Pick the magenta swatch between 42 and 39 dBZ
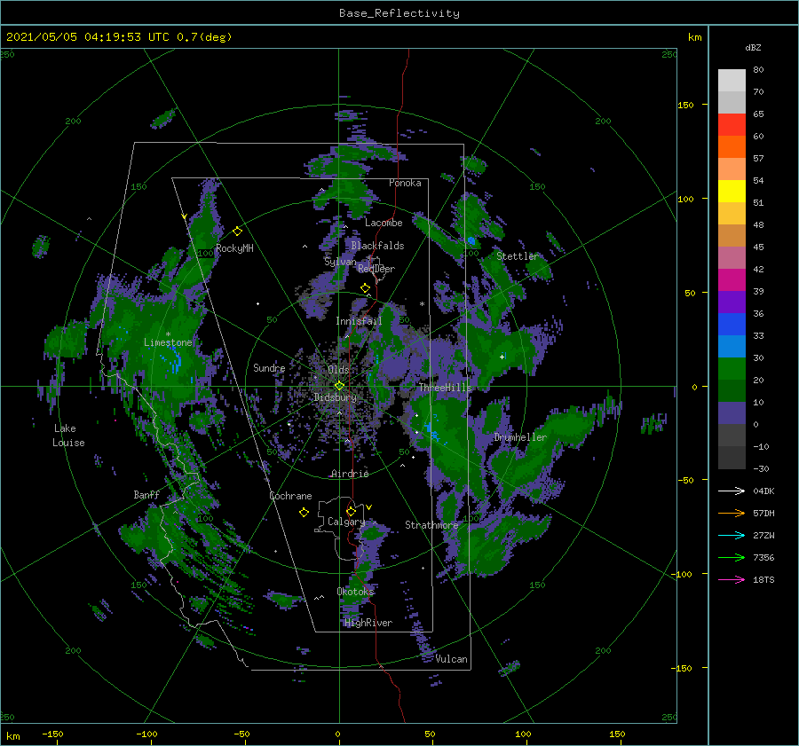Screen dimensions: 799x746 pyautogui.click(x=732, y=280)
